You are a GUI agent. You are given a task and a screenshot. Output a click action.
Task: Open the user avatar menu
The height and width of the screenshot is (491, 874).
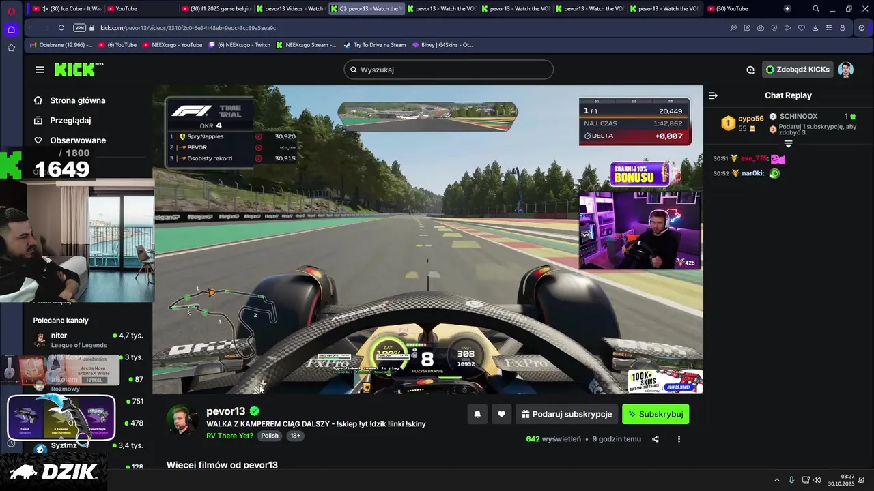(x=845, y=70)
